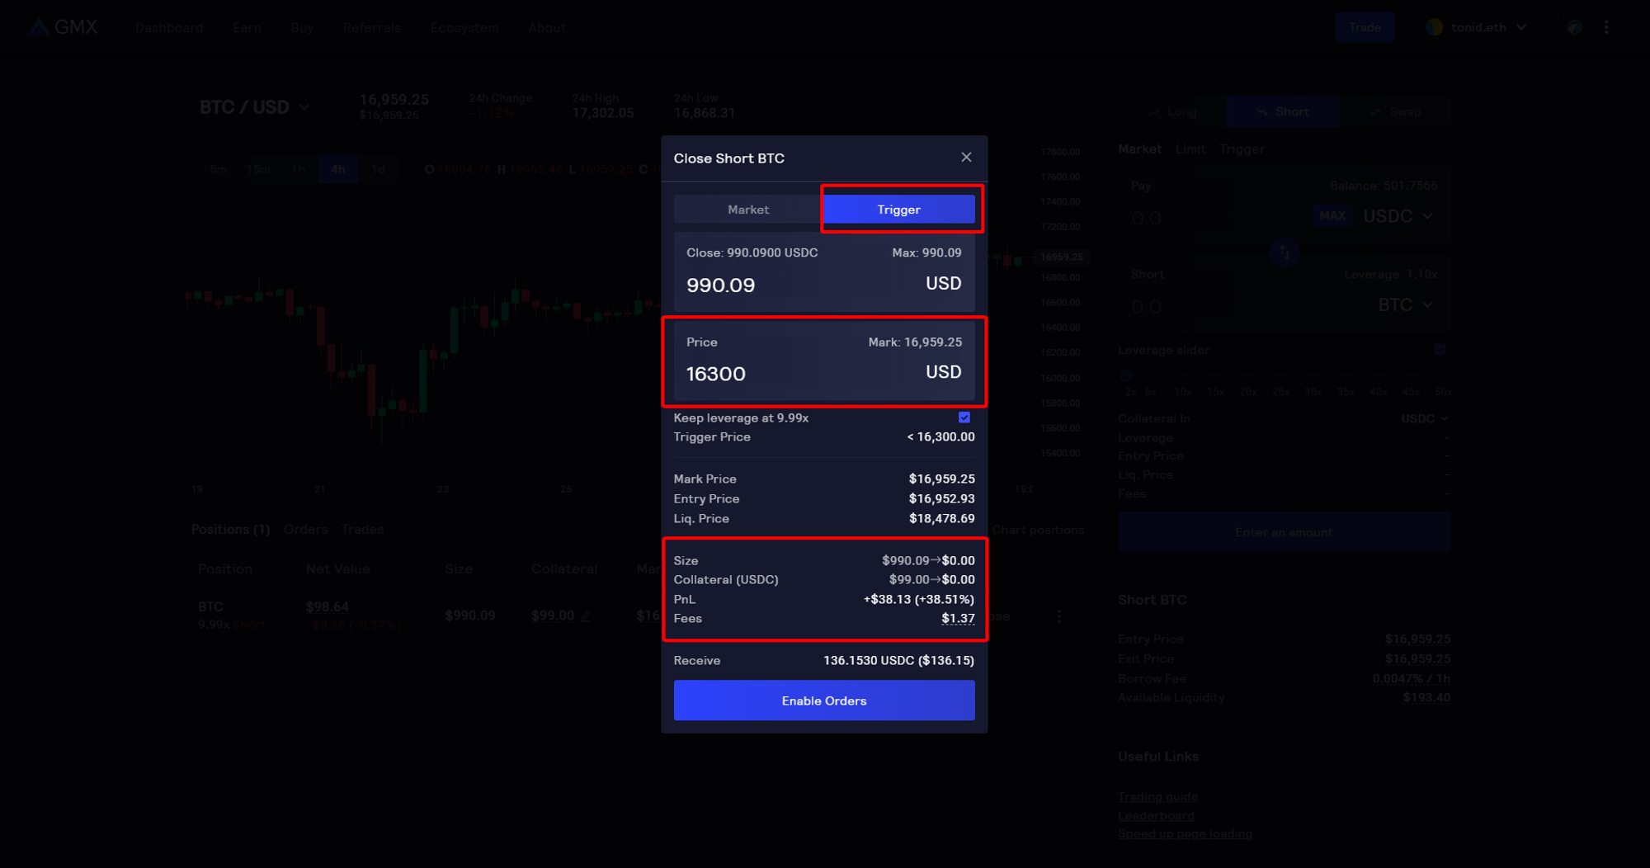The width and height of the screenshot is (1650, 868).
Task: Select the Limit order type
Action: 1190,149
